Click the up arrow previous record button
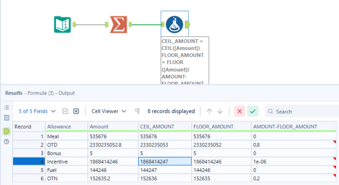The width and height of the screenshot is (339, 185). 209,111
